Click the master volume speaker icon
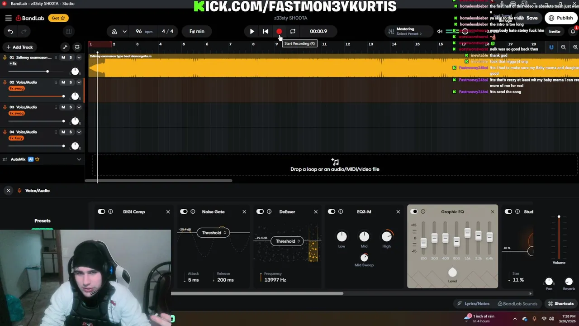 pyautogui.click(x=440, y=31)
